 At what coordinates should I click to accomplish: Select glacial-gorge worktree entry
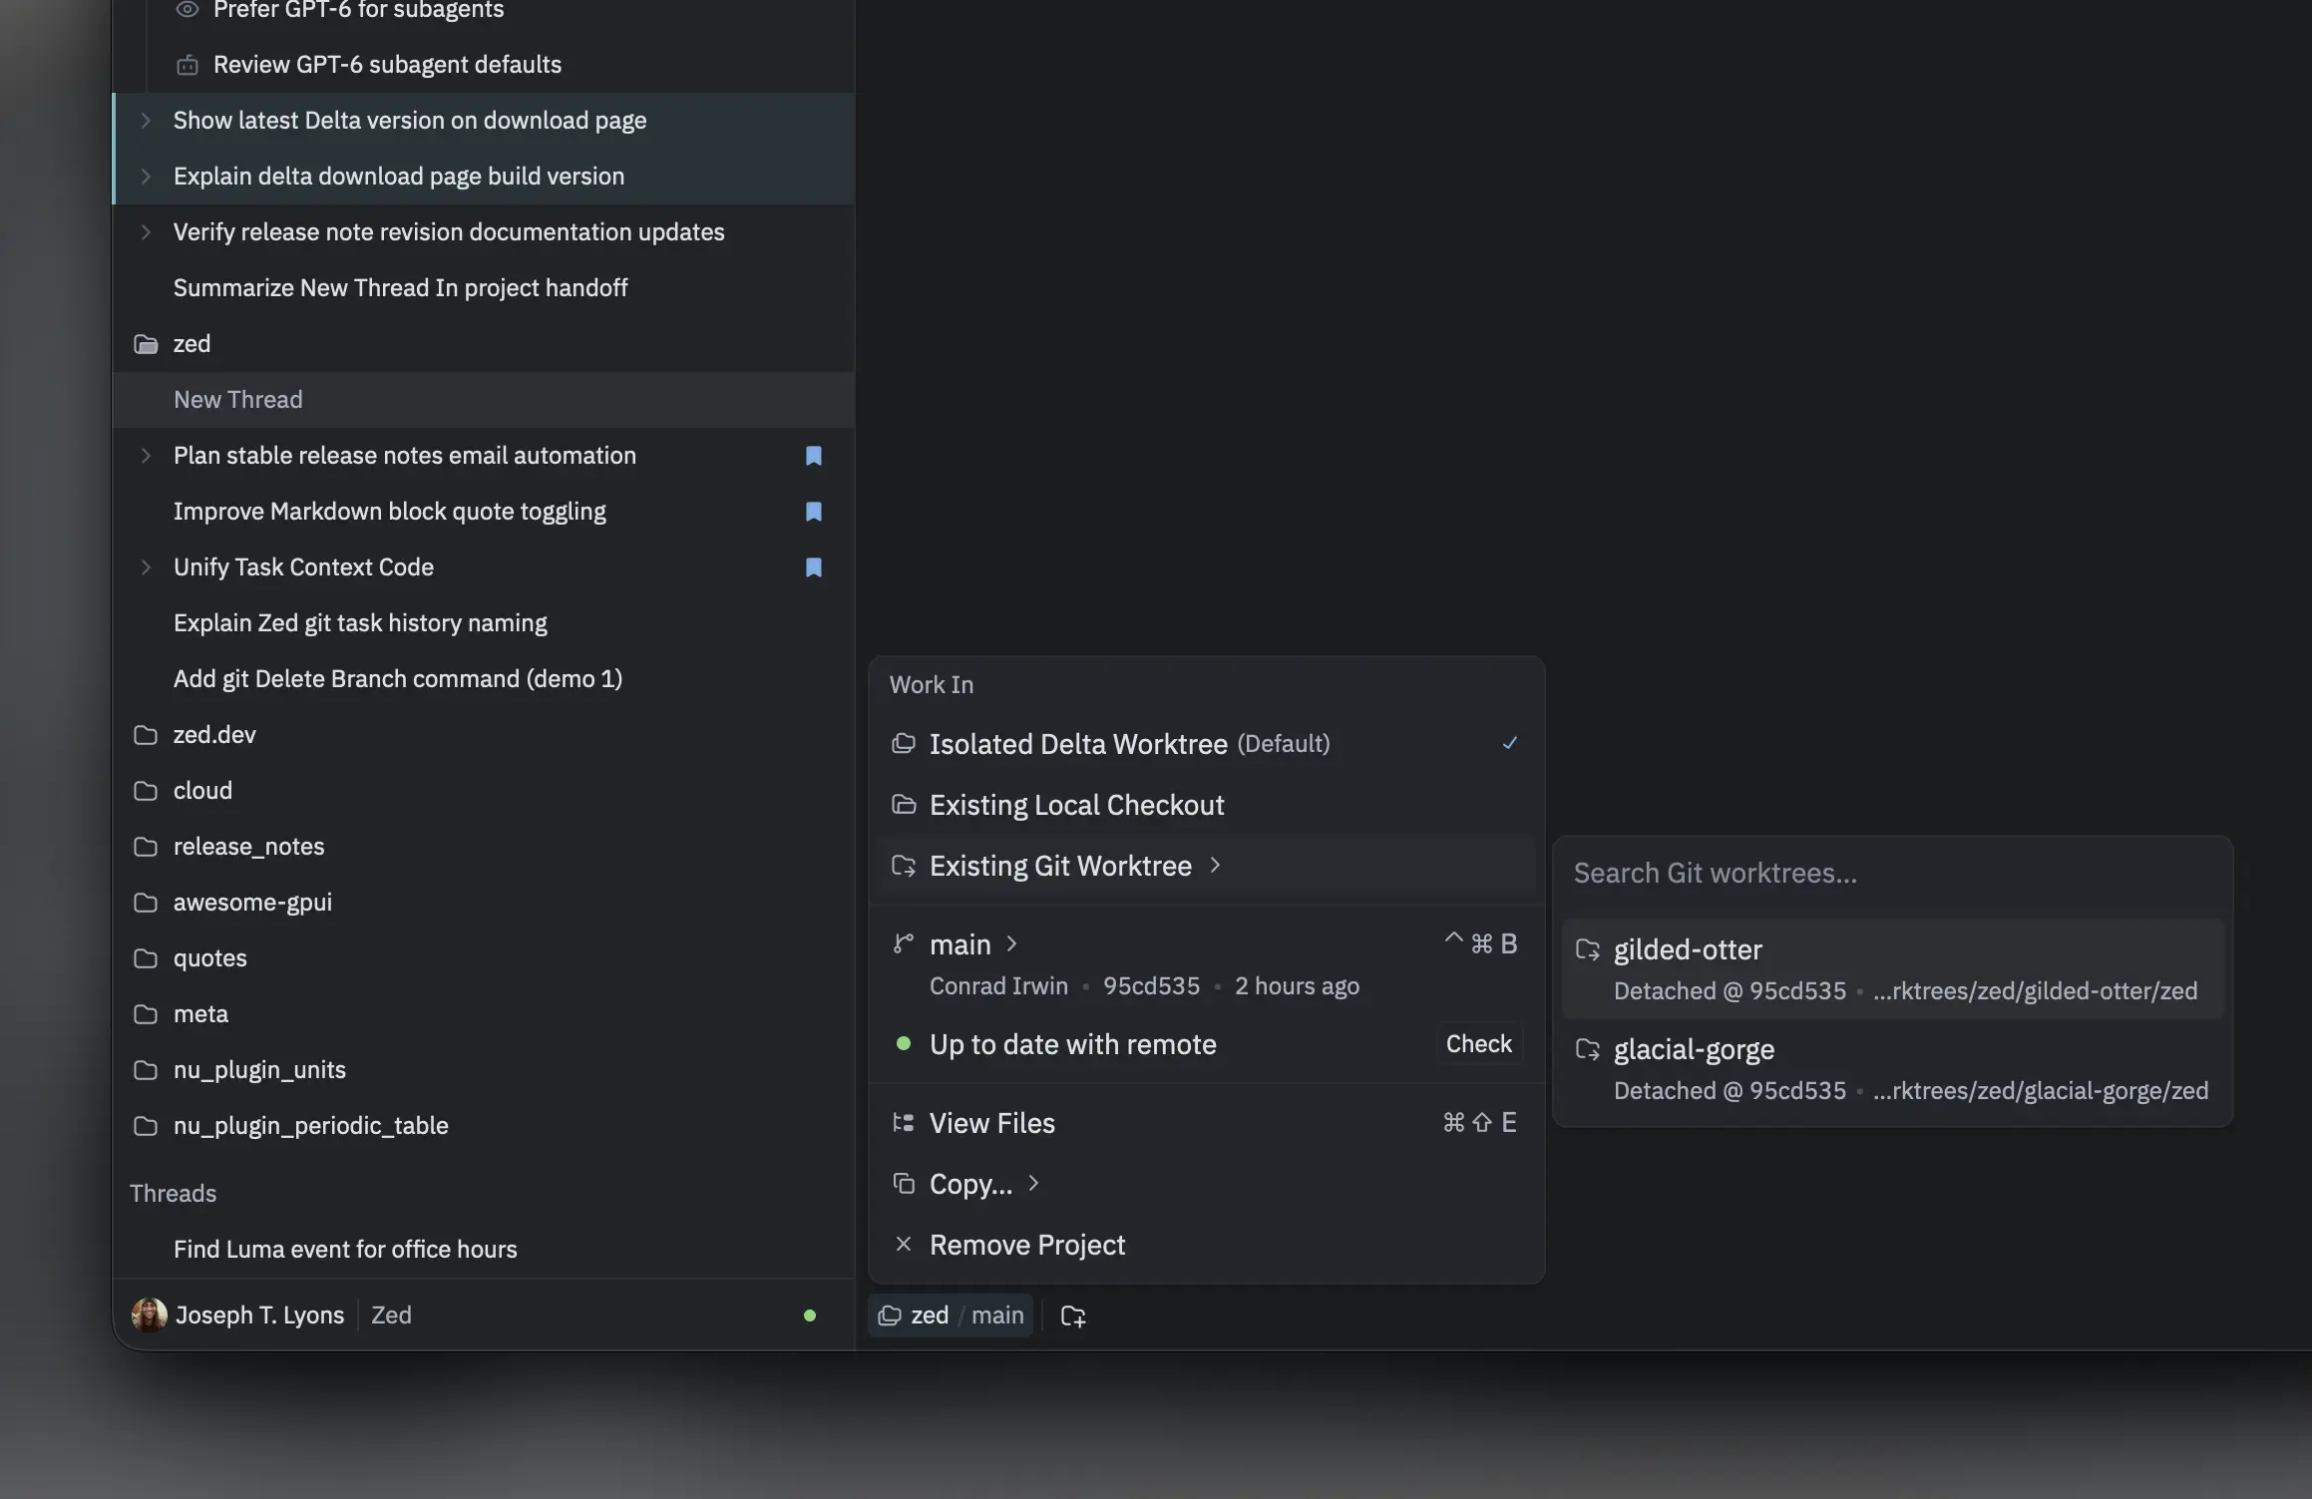tap(1892, 1068)
